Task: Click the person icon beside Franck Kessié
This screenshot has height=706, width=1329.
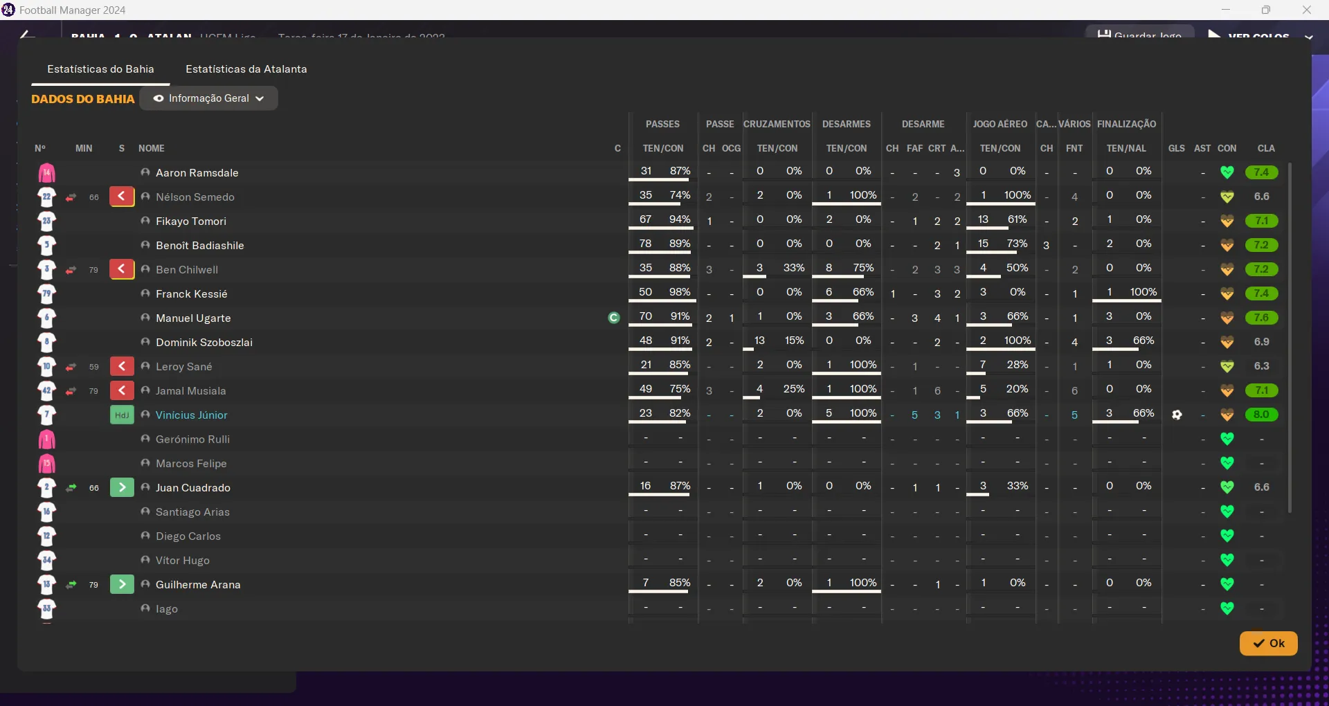Action: pos(145,293)
